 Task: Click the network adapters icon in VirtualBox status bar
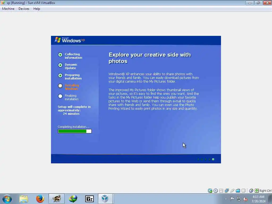(x=227, y=191)
